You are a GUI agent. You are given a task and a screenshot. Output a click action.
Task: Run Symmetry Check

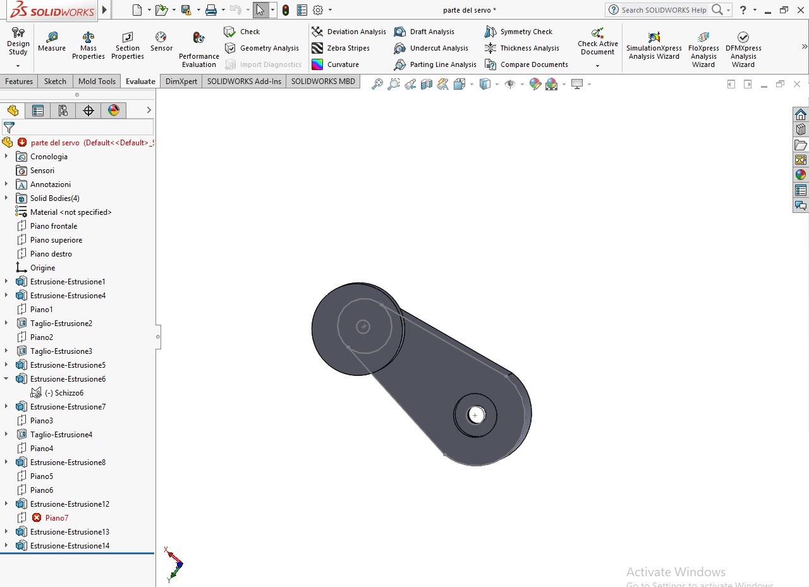(518, 32)
